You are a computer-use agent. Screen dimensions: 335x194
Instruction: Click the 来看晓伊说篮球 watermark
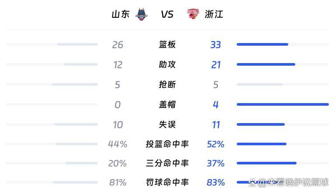pyautogui.click(x=293, y=182)
